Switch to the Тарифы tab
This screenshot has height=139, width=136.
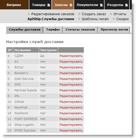[x=53, y=30]
